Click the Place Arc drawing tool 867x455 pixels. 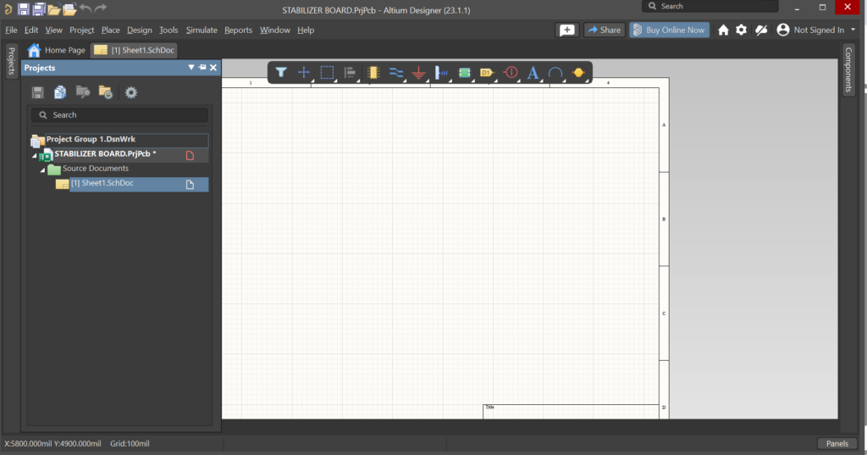(555, 73)
